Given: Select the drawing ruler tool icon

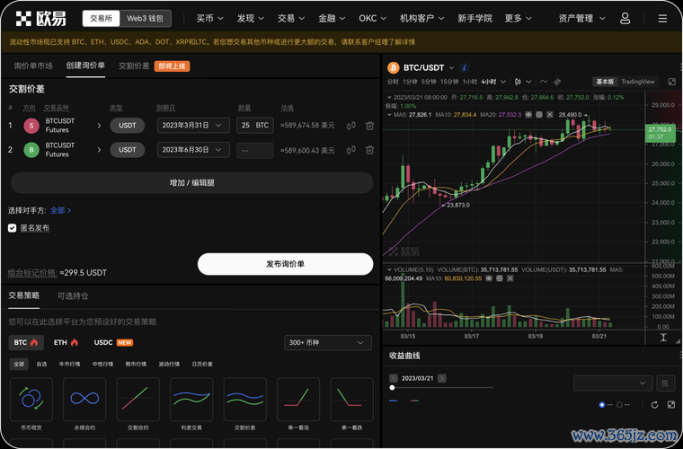Looking at the screenshot, I should [557, 82].
